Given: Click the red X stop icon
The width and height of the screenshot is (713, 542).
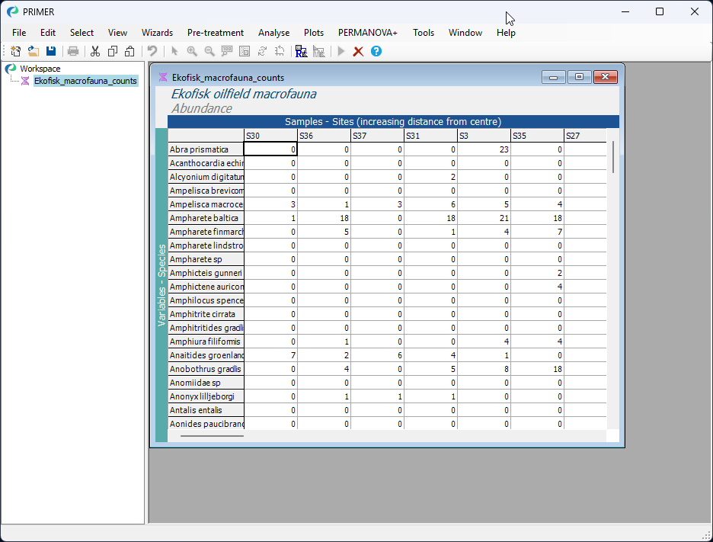Looking at the screenshot, I should [x=358, y=51].
